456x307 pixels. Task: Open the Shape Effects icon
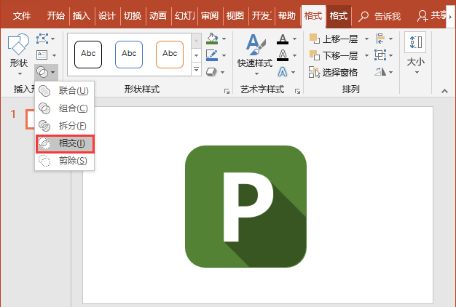click(212, 72)
